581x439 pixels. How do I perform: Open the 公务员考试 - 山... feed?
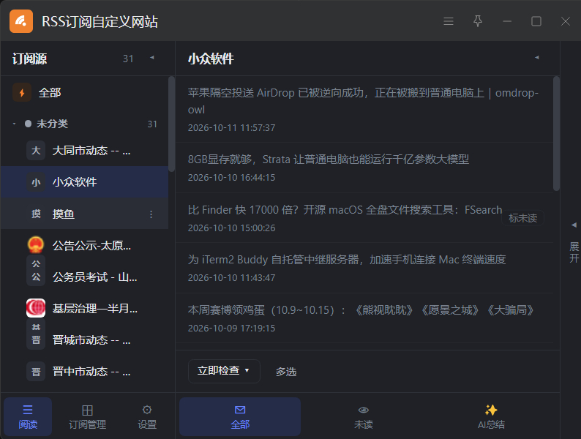pos(84,277)
